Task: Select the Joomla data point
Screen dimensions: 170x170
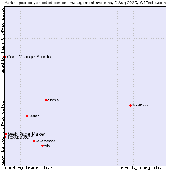Action: point(27,116)
